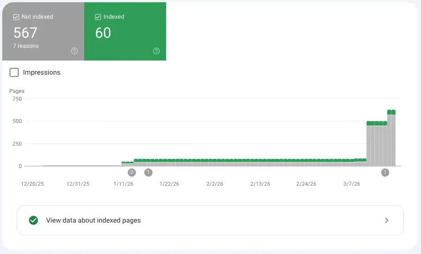421x254 pixels.
Task: Select the 60 indexed pages count
Action: tap(103, 33)
